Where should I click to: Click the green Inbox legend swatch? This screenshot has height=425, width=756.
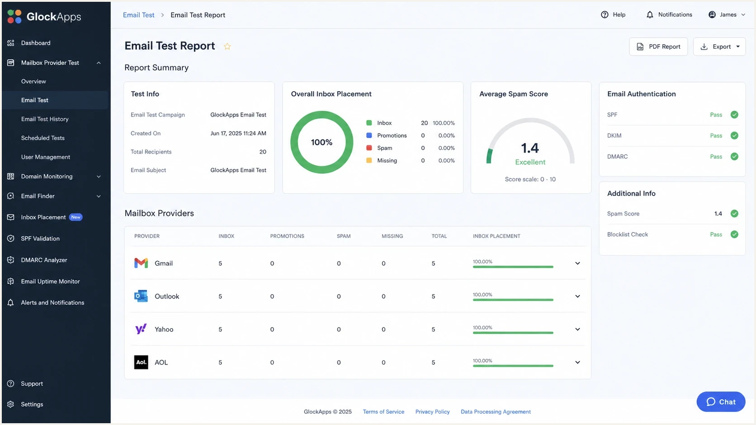[x=369, y=123]
